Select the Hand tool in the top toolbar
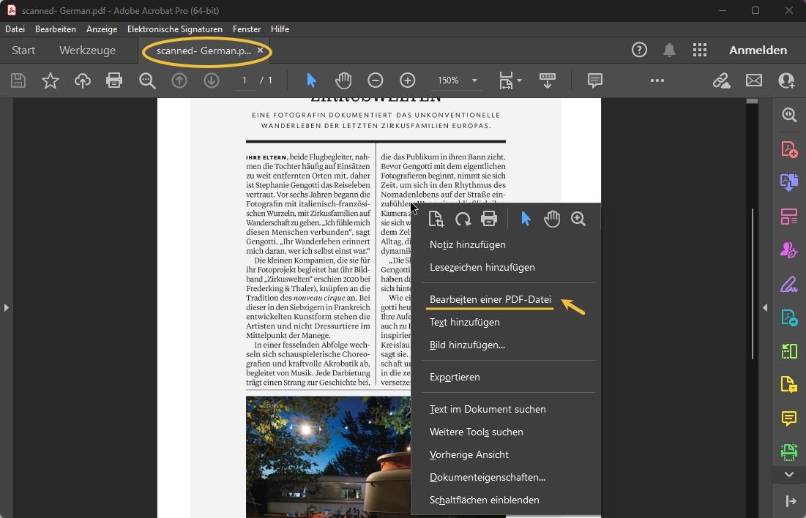 (x=343, y=80)
